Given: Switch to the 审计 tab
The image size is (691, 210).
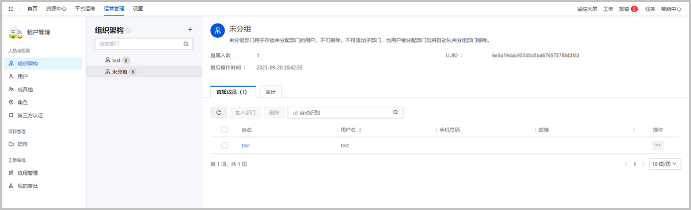Looking at the screenshot, I should pyautogui.click(x=270, y=92).
